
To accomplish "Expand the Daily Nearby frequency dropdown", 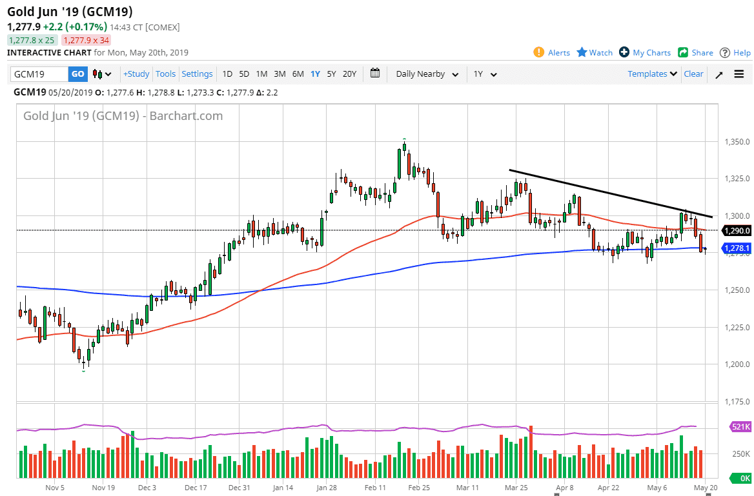I will tap(427, 74).
